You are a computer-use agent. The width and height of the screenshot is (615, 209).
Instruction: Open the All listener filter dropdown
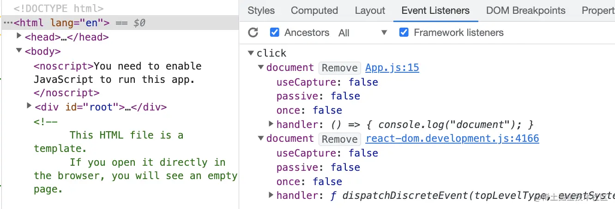[x=362, y=33]
